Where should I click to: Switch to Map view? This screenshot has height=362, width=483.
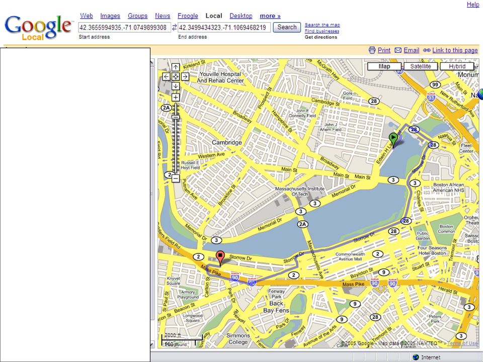pos(384,66)
